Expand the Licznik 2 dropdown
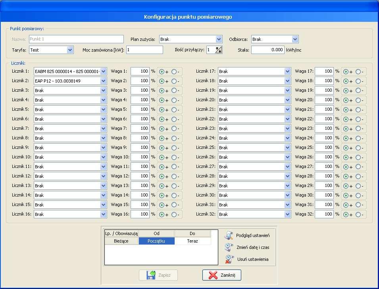This screenshot has height=289, width=379. (x=104, y=81)
